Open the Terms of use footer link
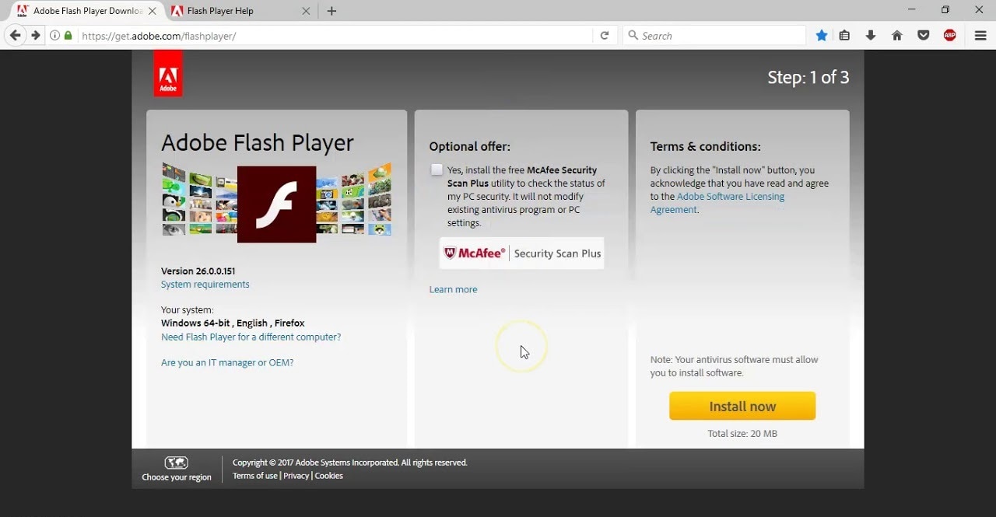The height and width of the screenshot is (517, 996). tap(254, 476)
